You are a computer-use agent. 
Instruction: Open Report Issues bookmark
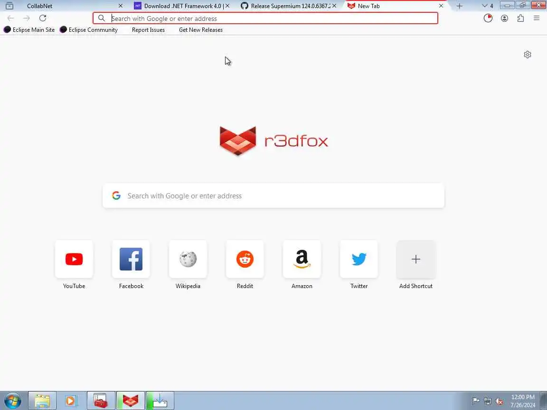click(148, 29)
